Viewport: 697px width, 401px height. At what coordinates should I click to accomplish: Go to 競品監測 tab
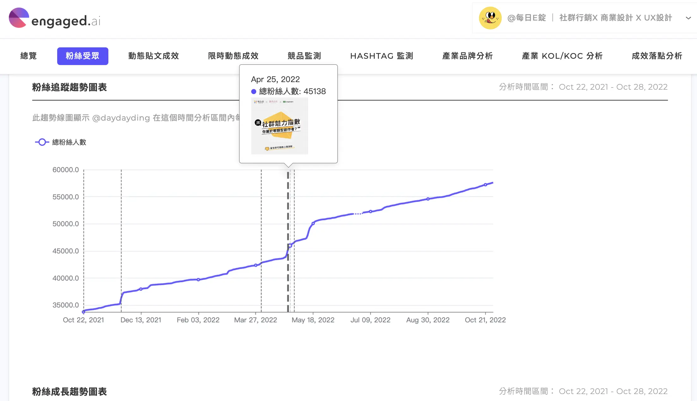pyautogui.click(x=304, y=56)
